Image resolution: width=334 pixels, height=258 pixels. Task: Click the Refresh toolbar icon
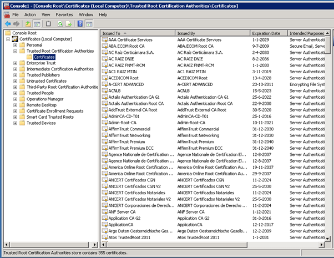(x=59, y=24)
